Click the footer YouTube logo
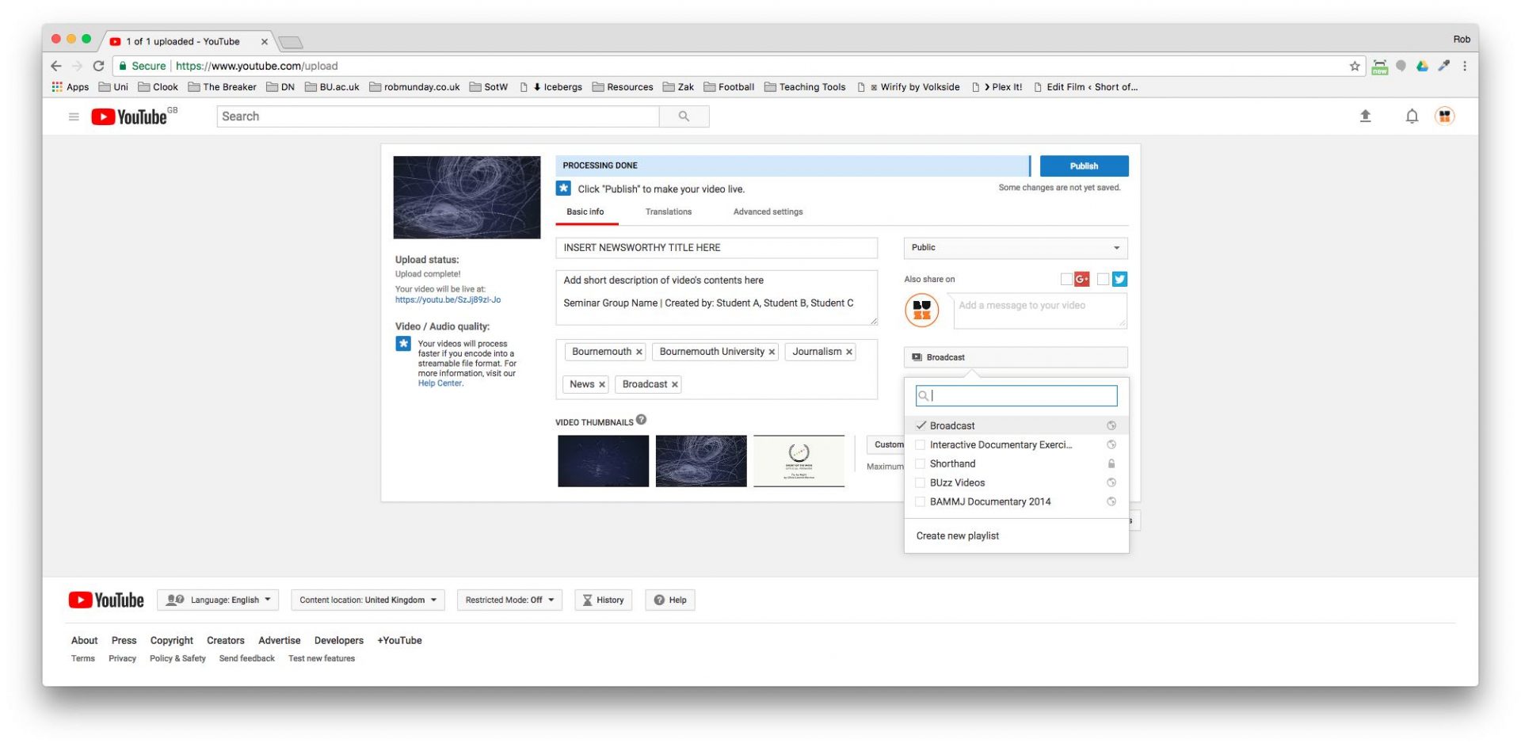The width and height of the screenshot is (1521, 747). pyautogui.click(x=106, y=600)
